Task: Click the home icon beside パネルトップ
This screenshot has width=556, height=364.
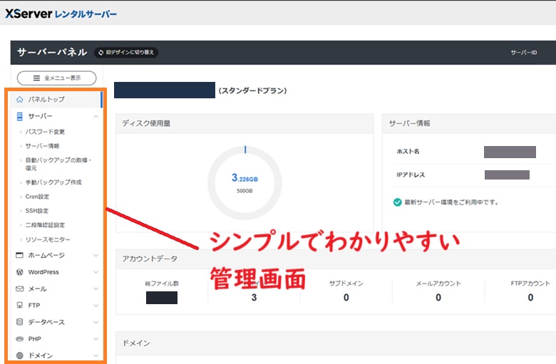Action: tap(20, 100)
